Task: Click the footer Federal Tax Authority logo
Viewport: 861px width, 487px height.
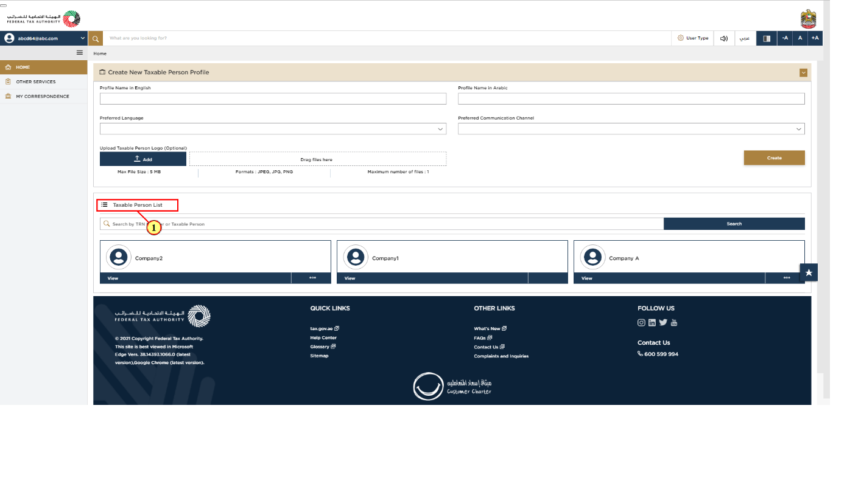Action: tap(163, 316)
